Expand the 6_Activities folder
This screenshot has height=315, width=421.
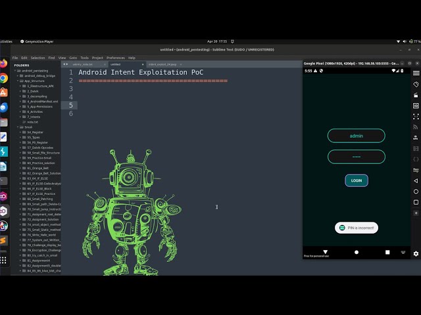pyautogui.click(x=20, y=112)
